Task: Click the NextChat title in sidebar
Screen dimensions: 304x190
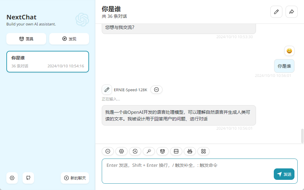Action: [x=21, y=17]
